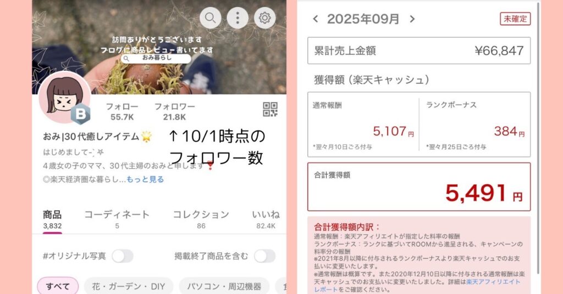Image resolution: width=563 pixels, height=294 pixels.
Task: Show the profile QR code
Action: point(270,110)
